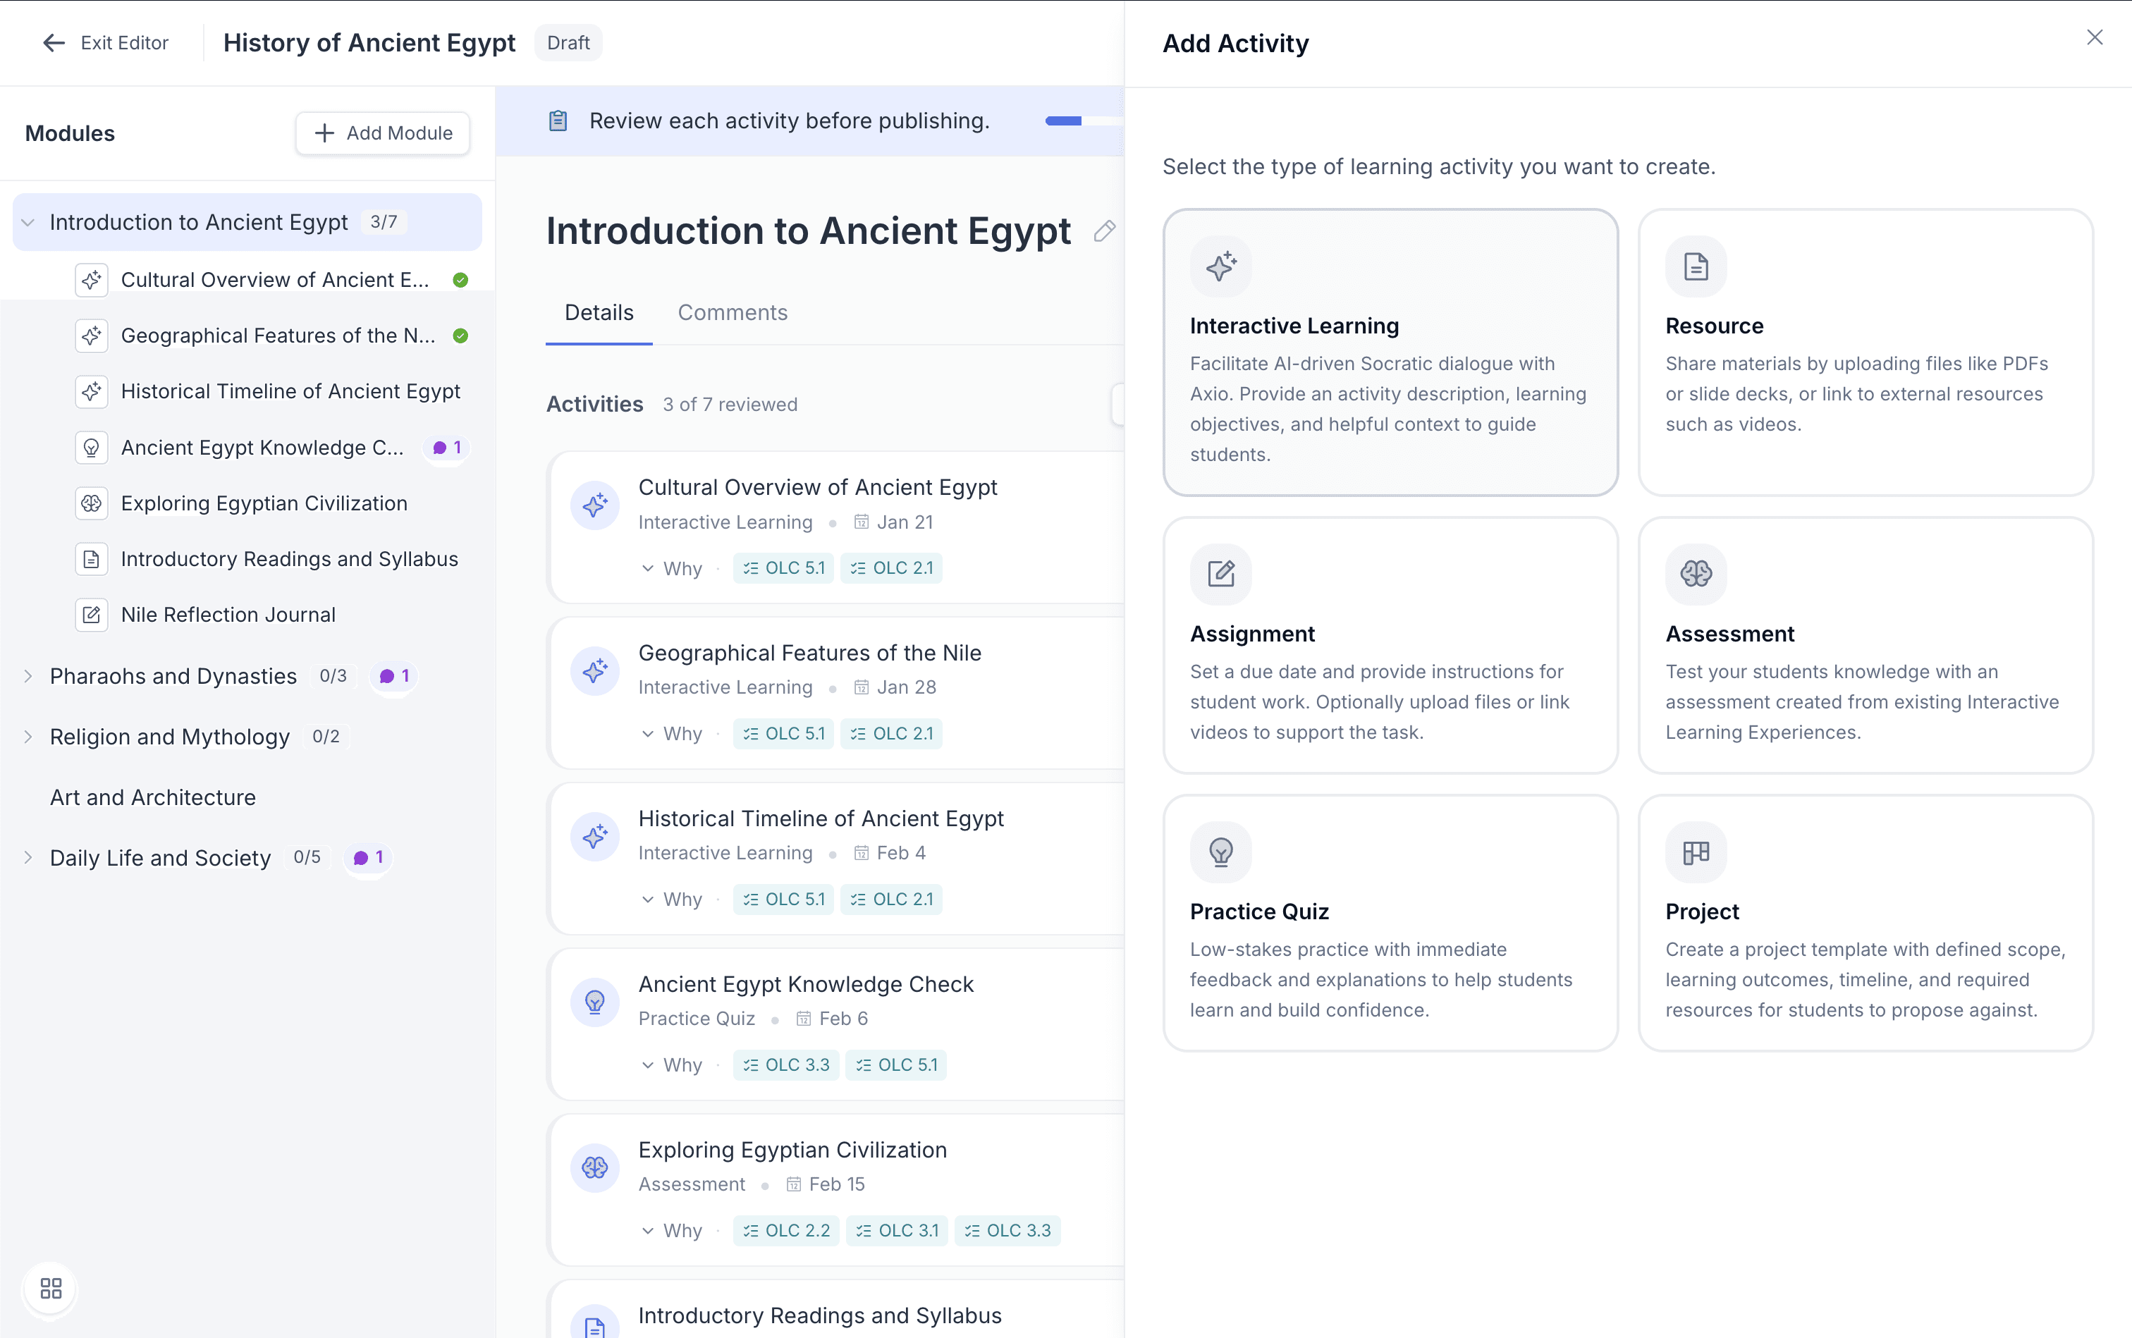Expand Why on Exploring Egyptian Civilization

click(672, 1230)
